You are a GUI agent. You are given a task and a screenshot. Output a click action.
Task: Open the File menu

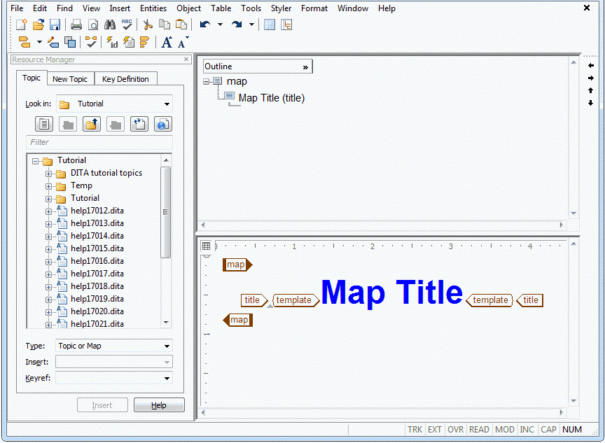17,8
